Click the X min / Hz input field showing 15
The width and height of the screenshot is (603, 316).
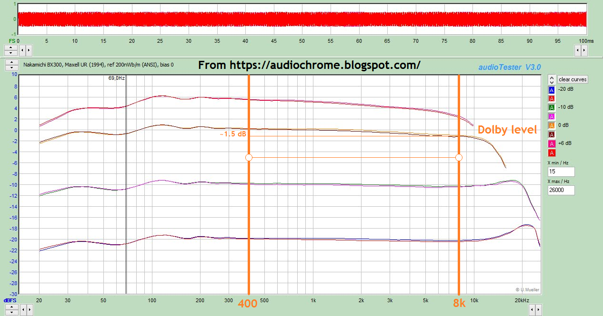pos(561,172)
